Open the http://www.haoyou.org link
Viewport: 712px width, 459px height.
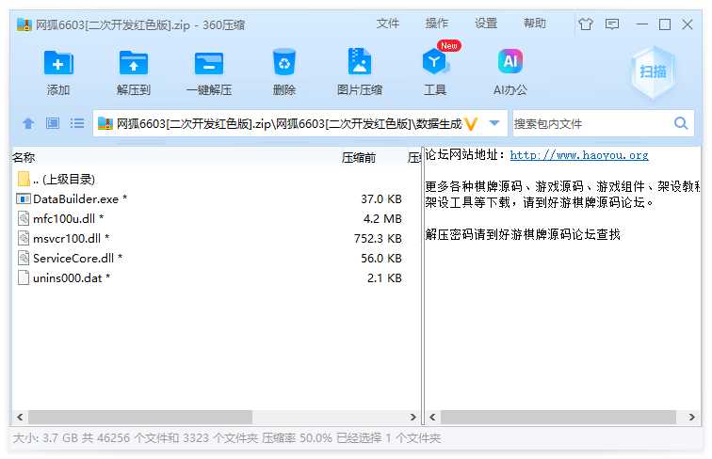(x=579, y=155)
